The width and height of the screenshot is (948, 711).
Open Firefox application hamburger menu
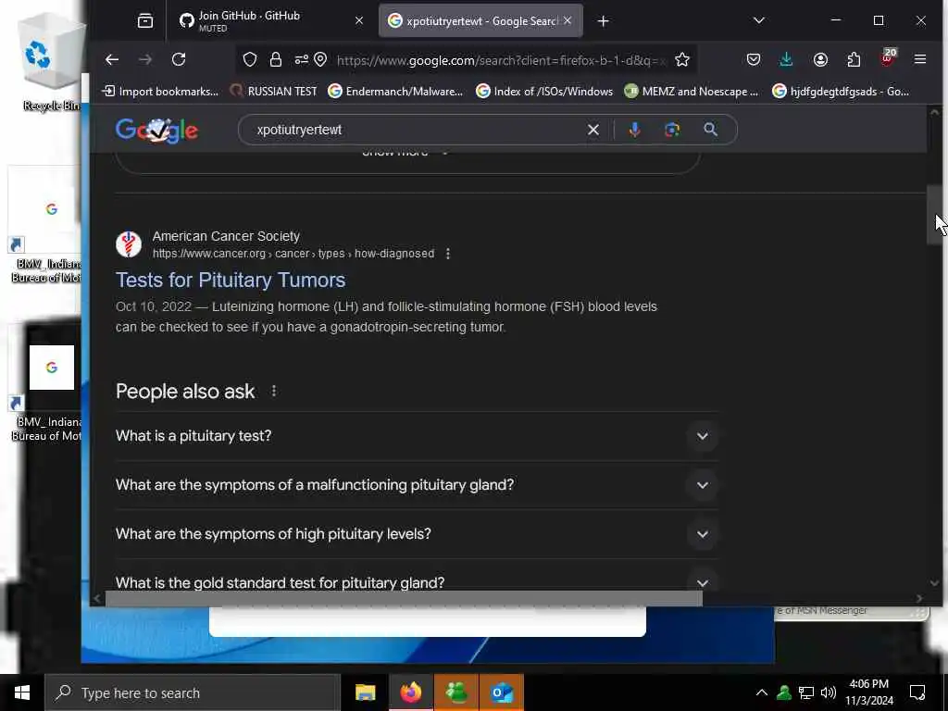coord(920,59)
